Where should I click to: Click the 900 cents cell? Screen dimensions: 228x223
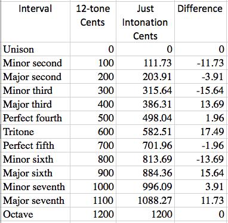pos(93,173)
